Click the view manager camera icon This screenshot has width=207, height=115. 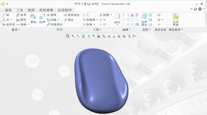coord(99,36)
